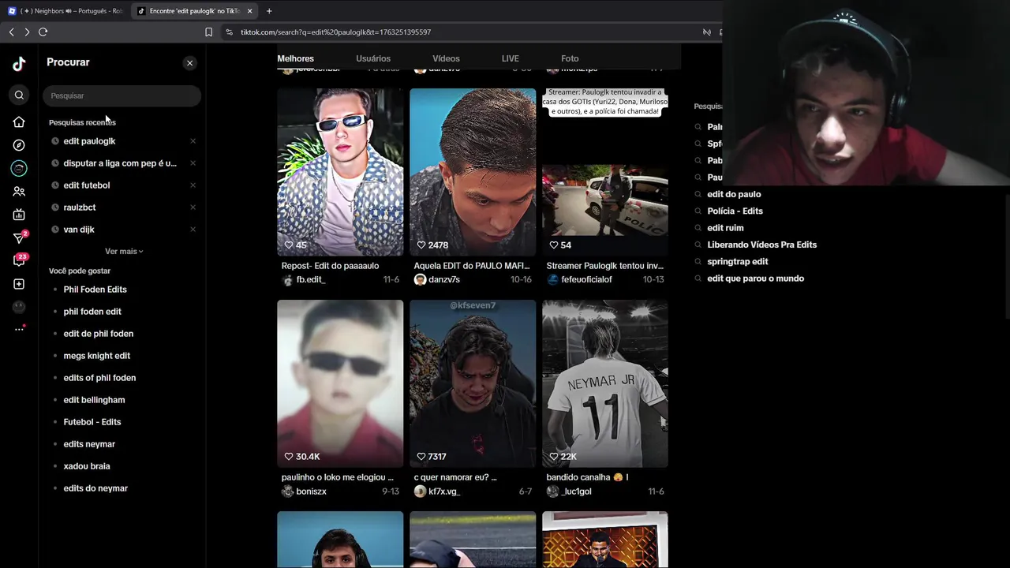Screen dimensions: 1010x568
Task: Open Activity inbox icon with badge 23
Action: click(20, 260)
